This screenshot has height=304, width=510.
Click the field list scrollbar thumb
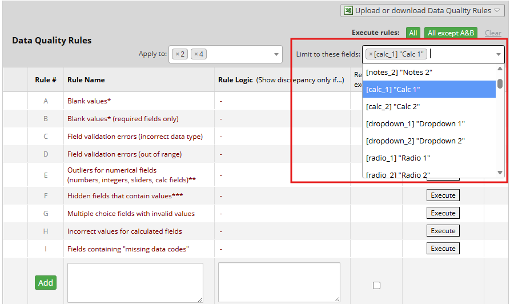coord(500,83)
